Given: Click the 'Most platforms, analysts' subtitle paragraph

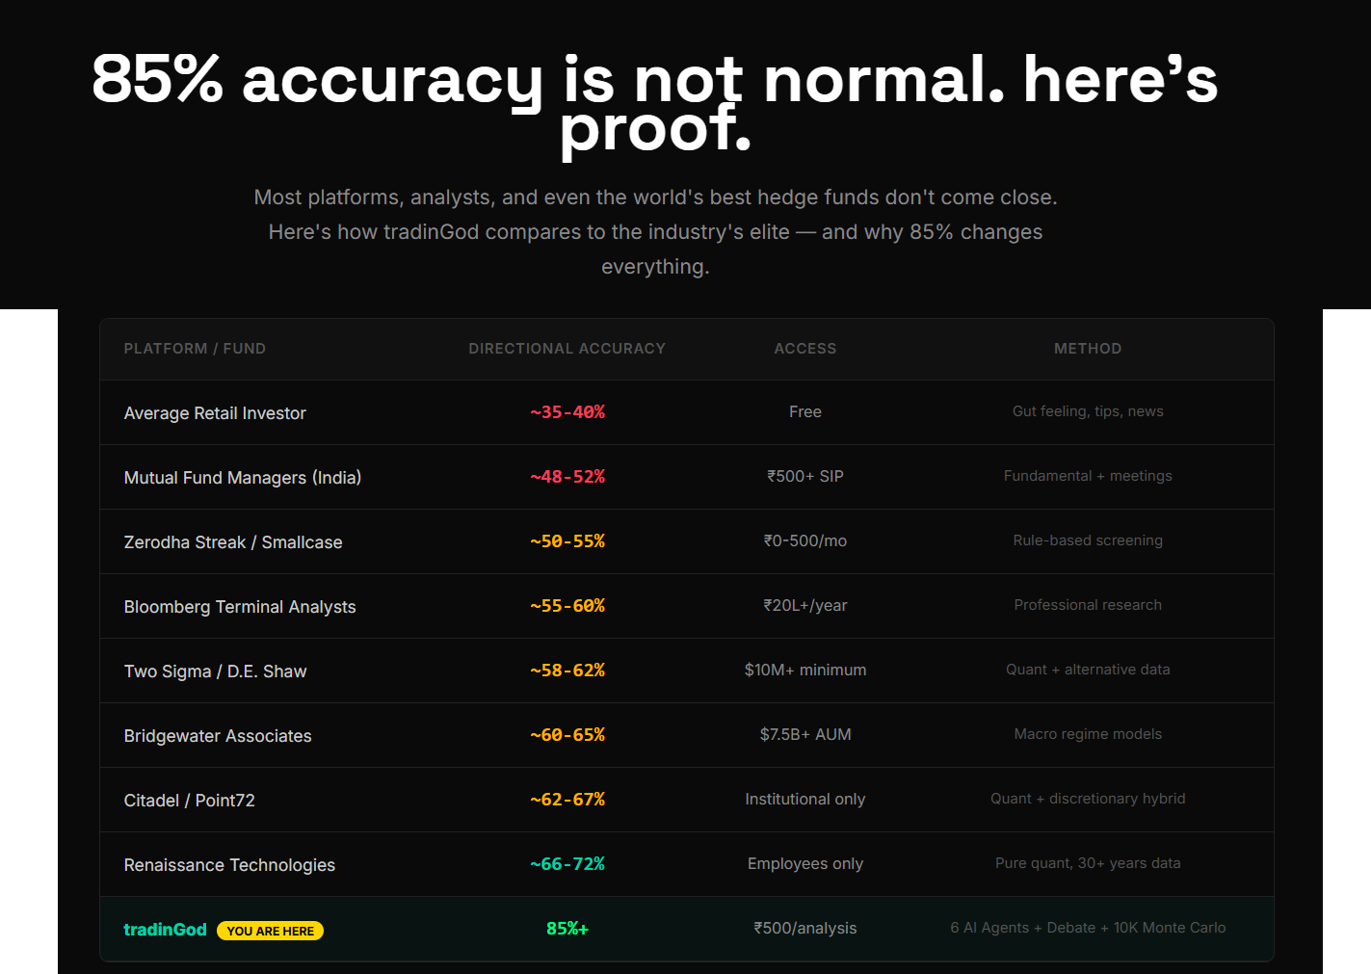Looking at the screenshot, I should (x=655, y=232).
